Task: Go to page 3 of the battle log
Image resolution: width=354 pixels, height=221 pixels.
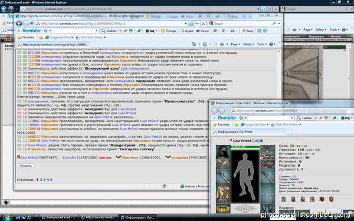Action: [x=44, y=180]
